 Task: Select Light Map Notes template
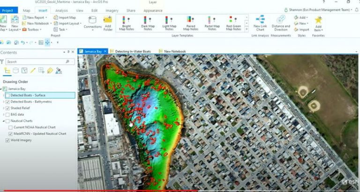pyautogui.click(x=169, y=23)
